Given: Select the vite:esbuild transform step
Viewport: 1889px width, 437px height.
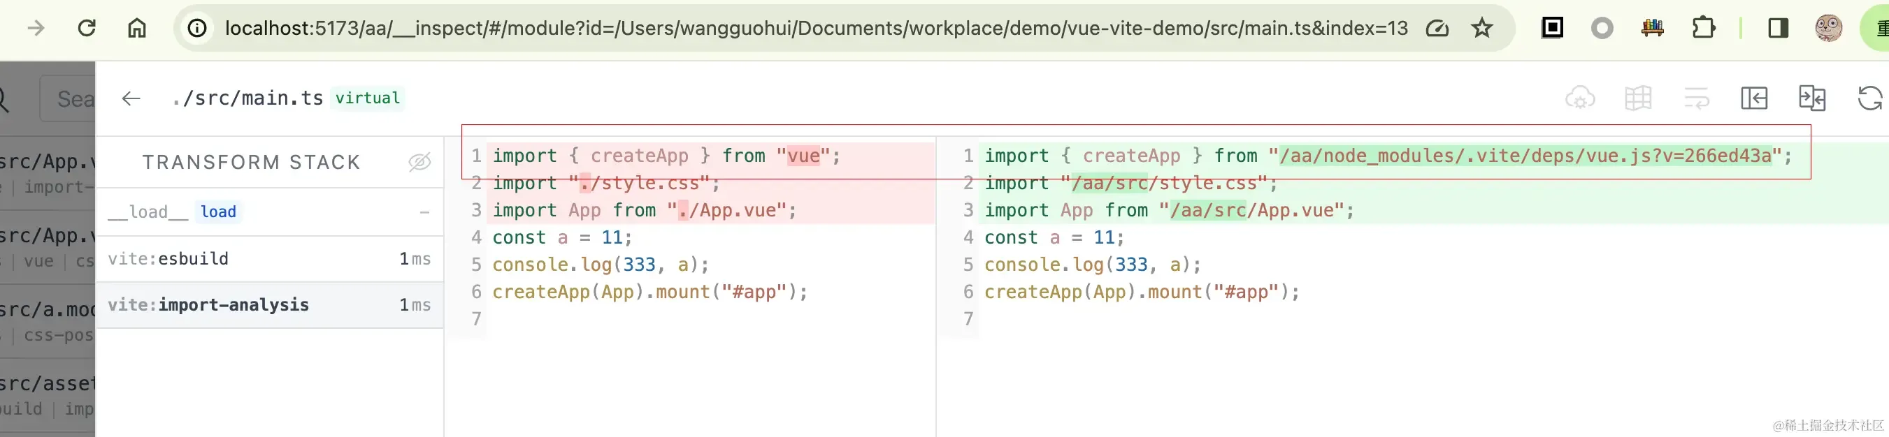Looking at the screenshot, I should point(269,258).
